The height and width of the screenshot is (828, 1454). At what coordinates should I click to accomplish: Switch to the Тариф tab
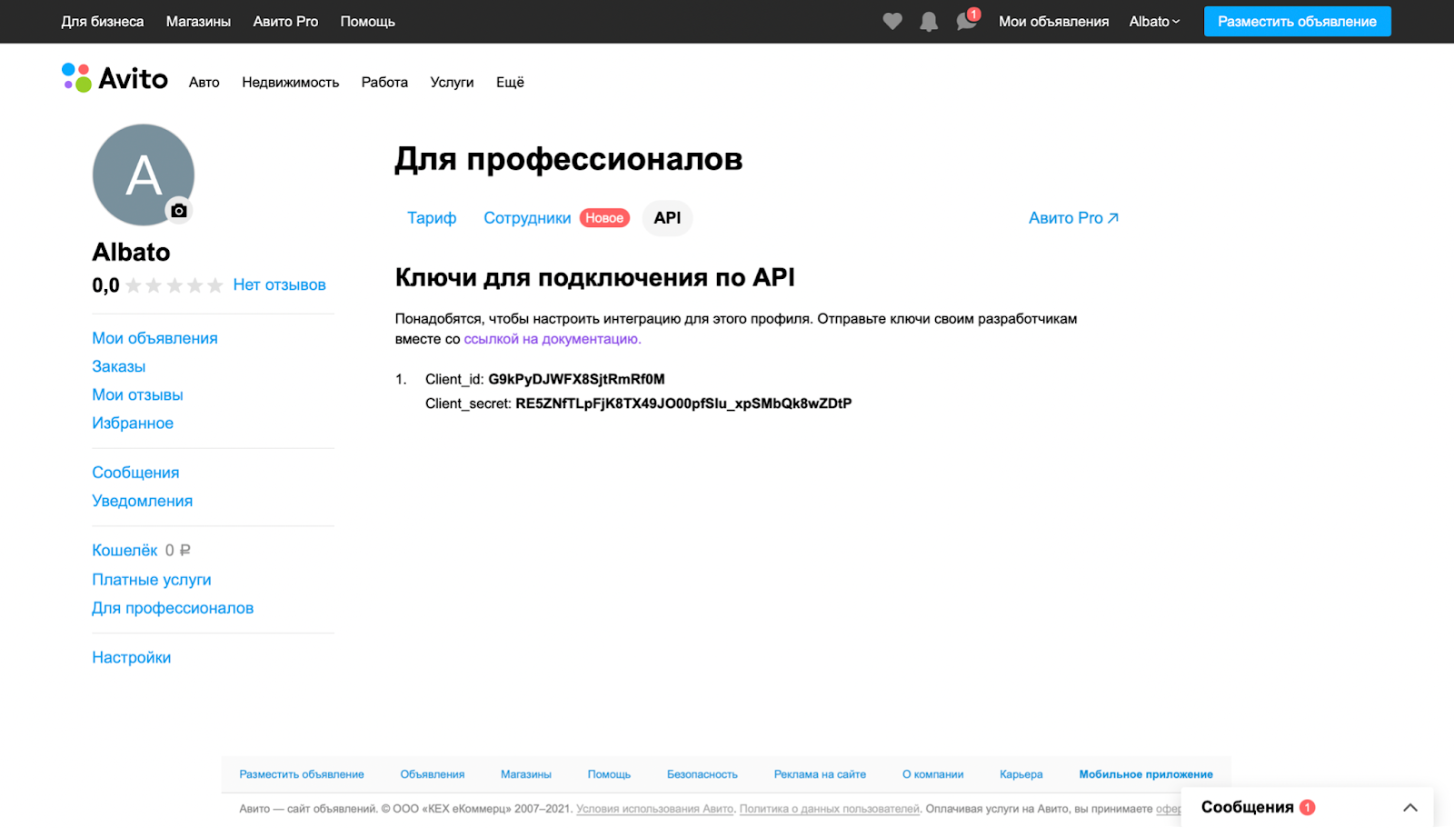click(432, 218)
